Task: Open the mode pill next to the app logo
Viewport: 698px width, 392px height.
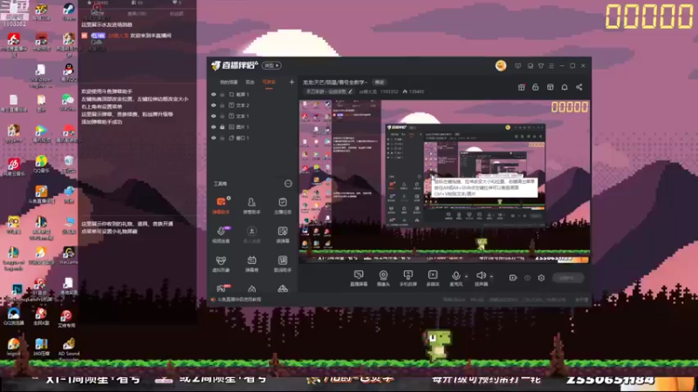Action: click(271, 65)
